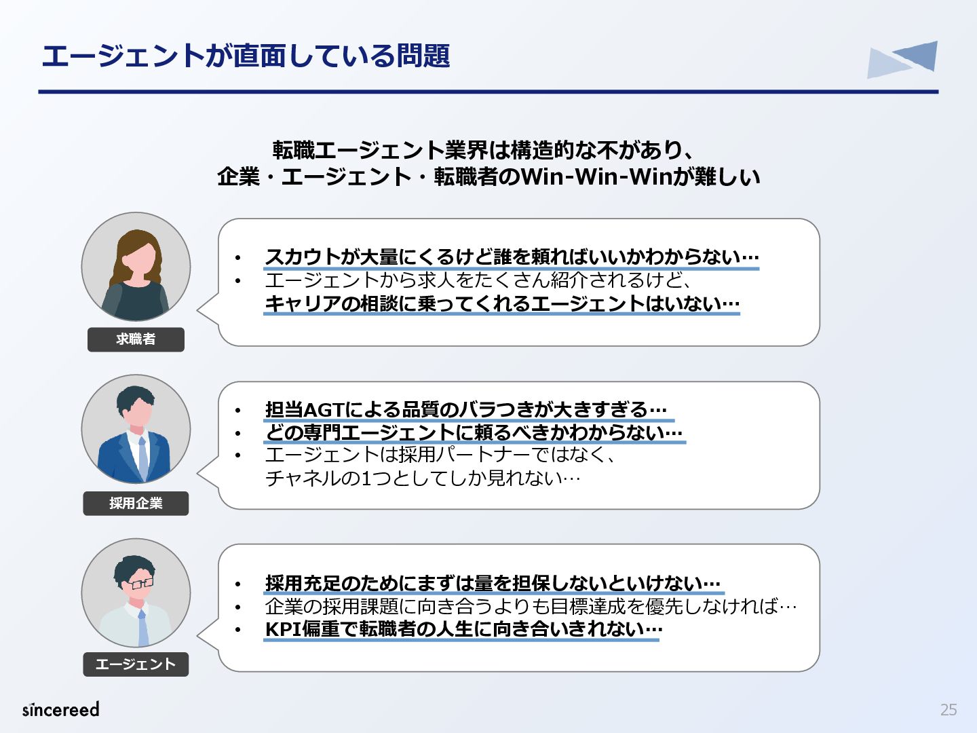
Task: Select the エージェント label badge
Action: [136, 664]
